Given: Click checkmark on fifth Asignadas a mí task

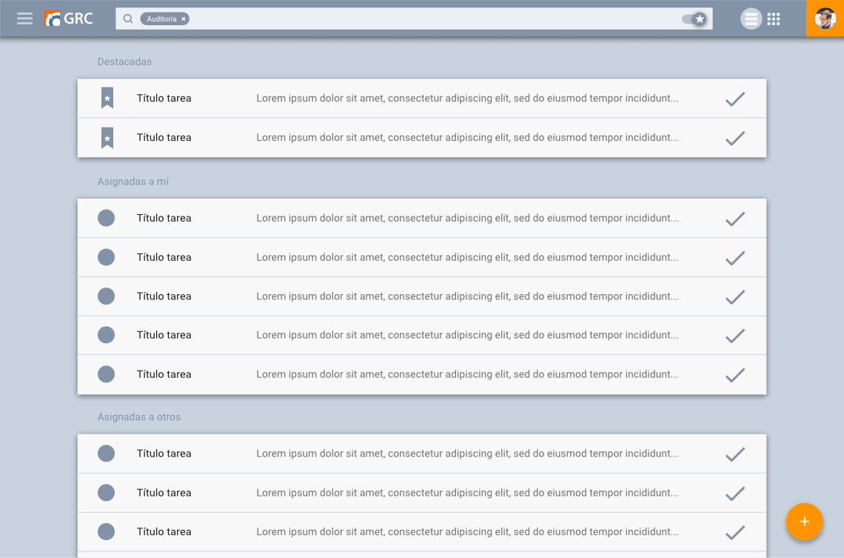Looking at the screenshot, I should click(734, 375).
